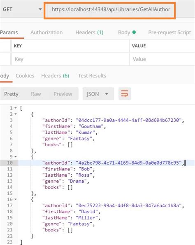Click the Key parameter input field
The width and height of the screenshot is (195, 245).
pyautogui.click(x=70, y=59)
